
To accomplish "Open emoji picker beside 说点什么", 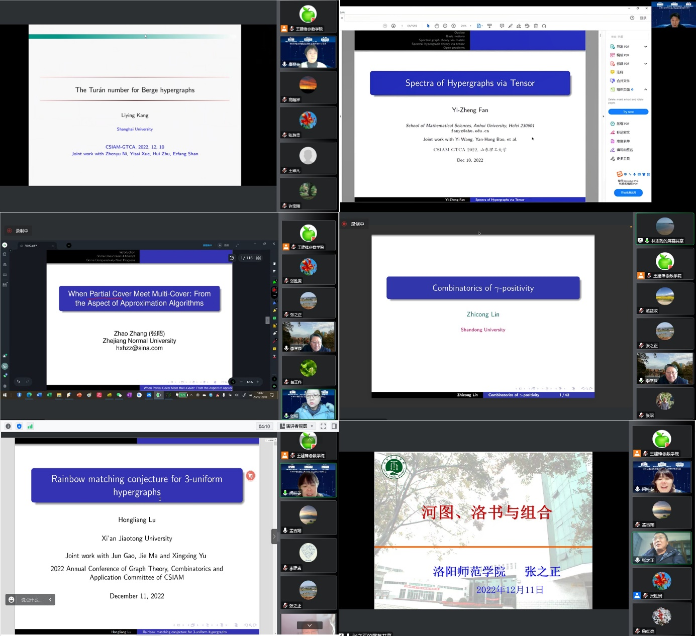I will 11,600.
